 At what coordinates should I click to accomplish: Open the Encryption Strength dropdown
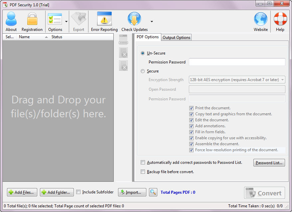pos(237,80)
